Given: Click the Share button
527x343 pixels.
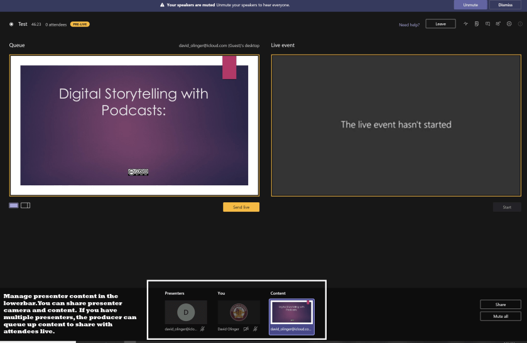Looking at the screenshot, I should [500, 304].
